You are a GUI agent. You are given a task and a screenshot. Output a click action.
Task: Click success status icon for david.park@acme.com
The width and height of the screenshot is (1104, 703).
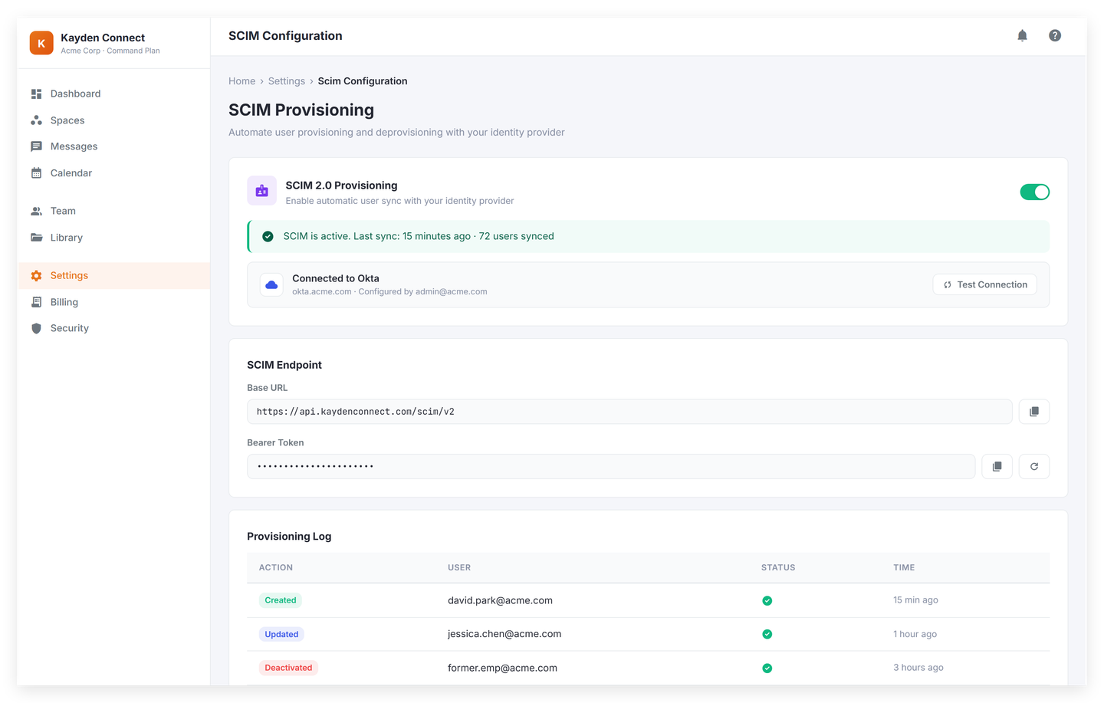767,600
